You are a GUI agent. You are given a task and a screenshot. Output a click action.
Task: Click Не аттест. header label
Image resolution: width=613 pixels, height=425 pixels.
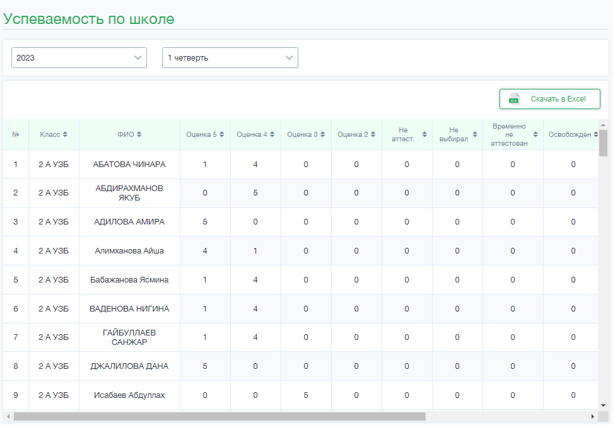click(403, 134)
